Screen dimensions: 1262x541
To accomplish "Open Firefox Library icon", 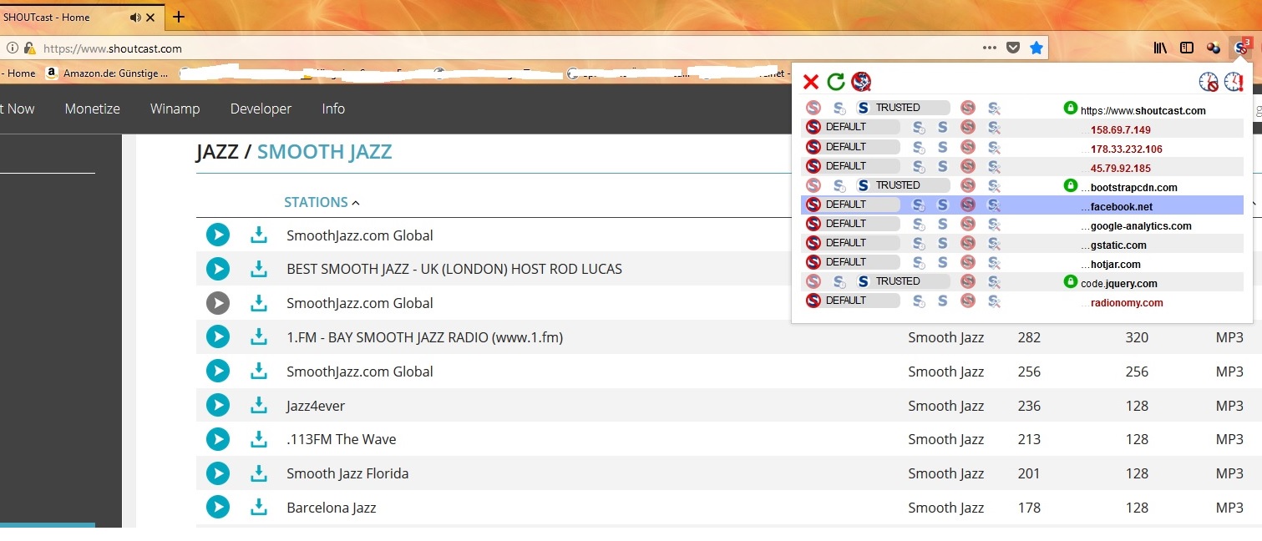I will pos(1160,48).
